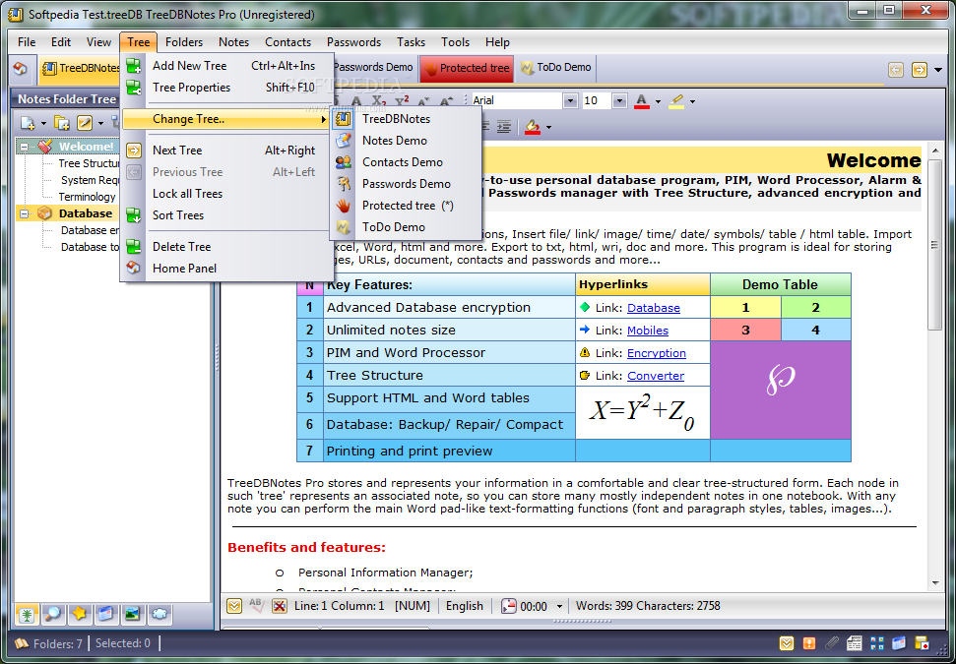Screen dimensions: 956x664
Task: Click the Line: 1 Column: 1 status bar text
Action: (339, 606)
